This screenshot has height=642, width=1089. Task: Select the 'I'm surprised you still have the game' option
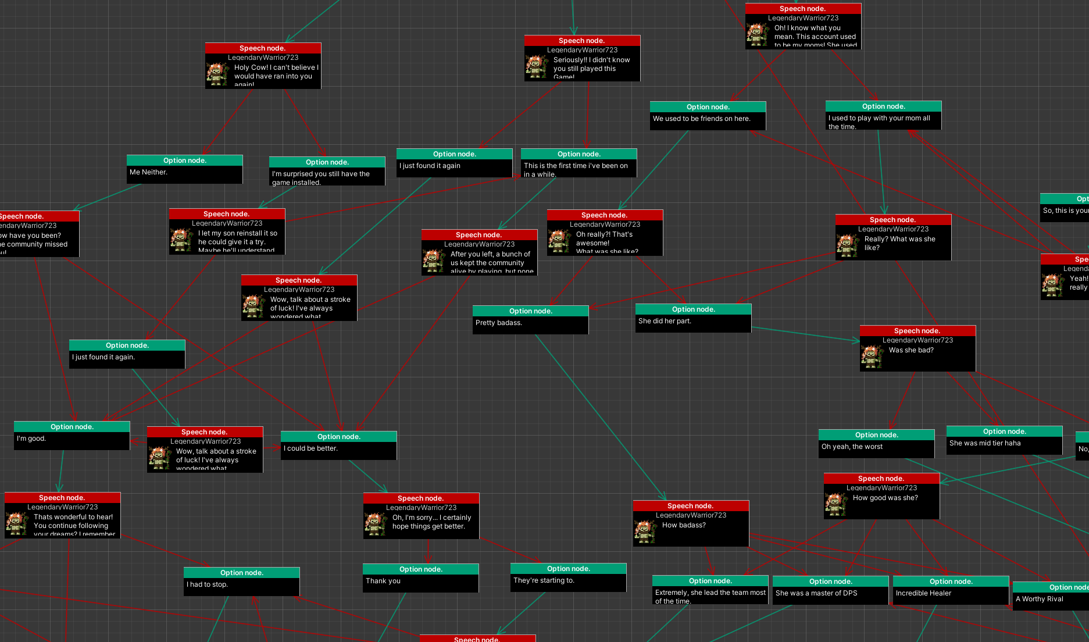coord(327,171)
